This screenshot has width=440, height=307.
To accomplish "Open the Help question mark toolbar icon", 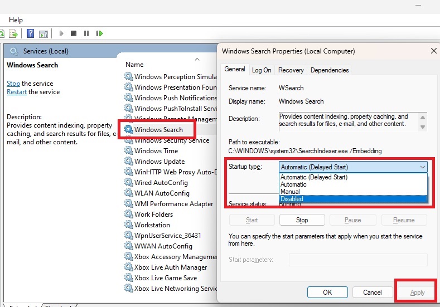I will (x=30, y=33).
